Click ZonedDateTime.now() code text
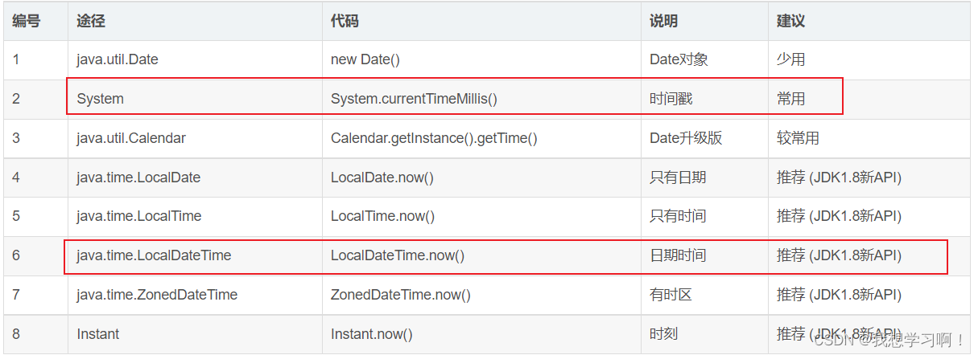The image size is (974, 355). [x=401, y=295]
